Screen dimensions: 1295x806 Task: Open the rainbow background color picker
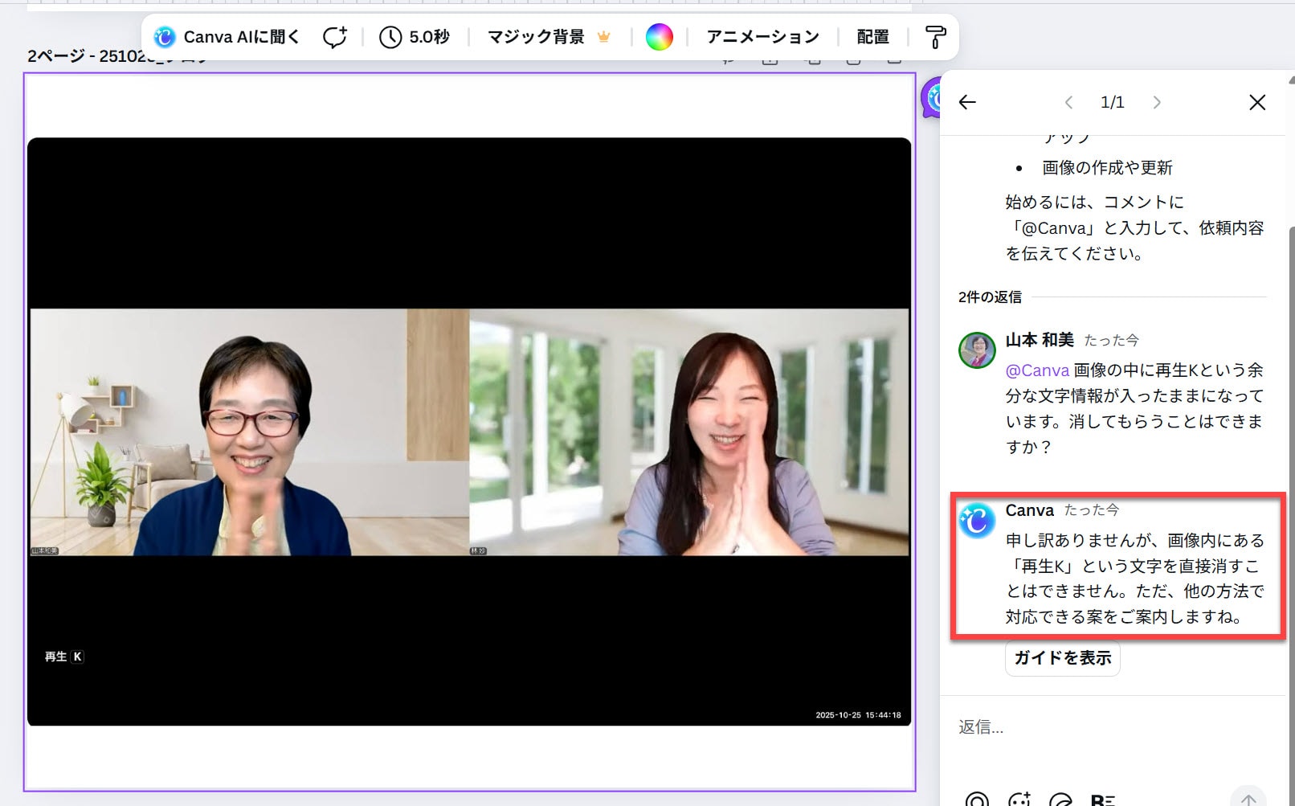tap(659, 37)
